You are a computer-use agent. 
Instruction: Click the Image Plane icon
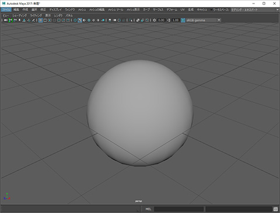24,20
